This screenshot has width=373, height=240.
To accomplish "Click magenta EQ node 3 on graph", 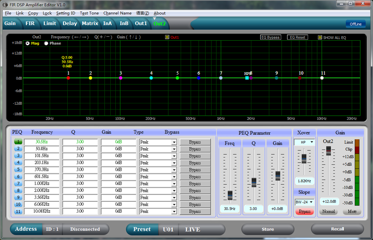I will coord(121,78).
